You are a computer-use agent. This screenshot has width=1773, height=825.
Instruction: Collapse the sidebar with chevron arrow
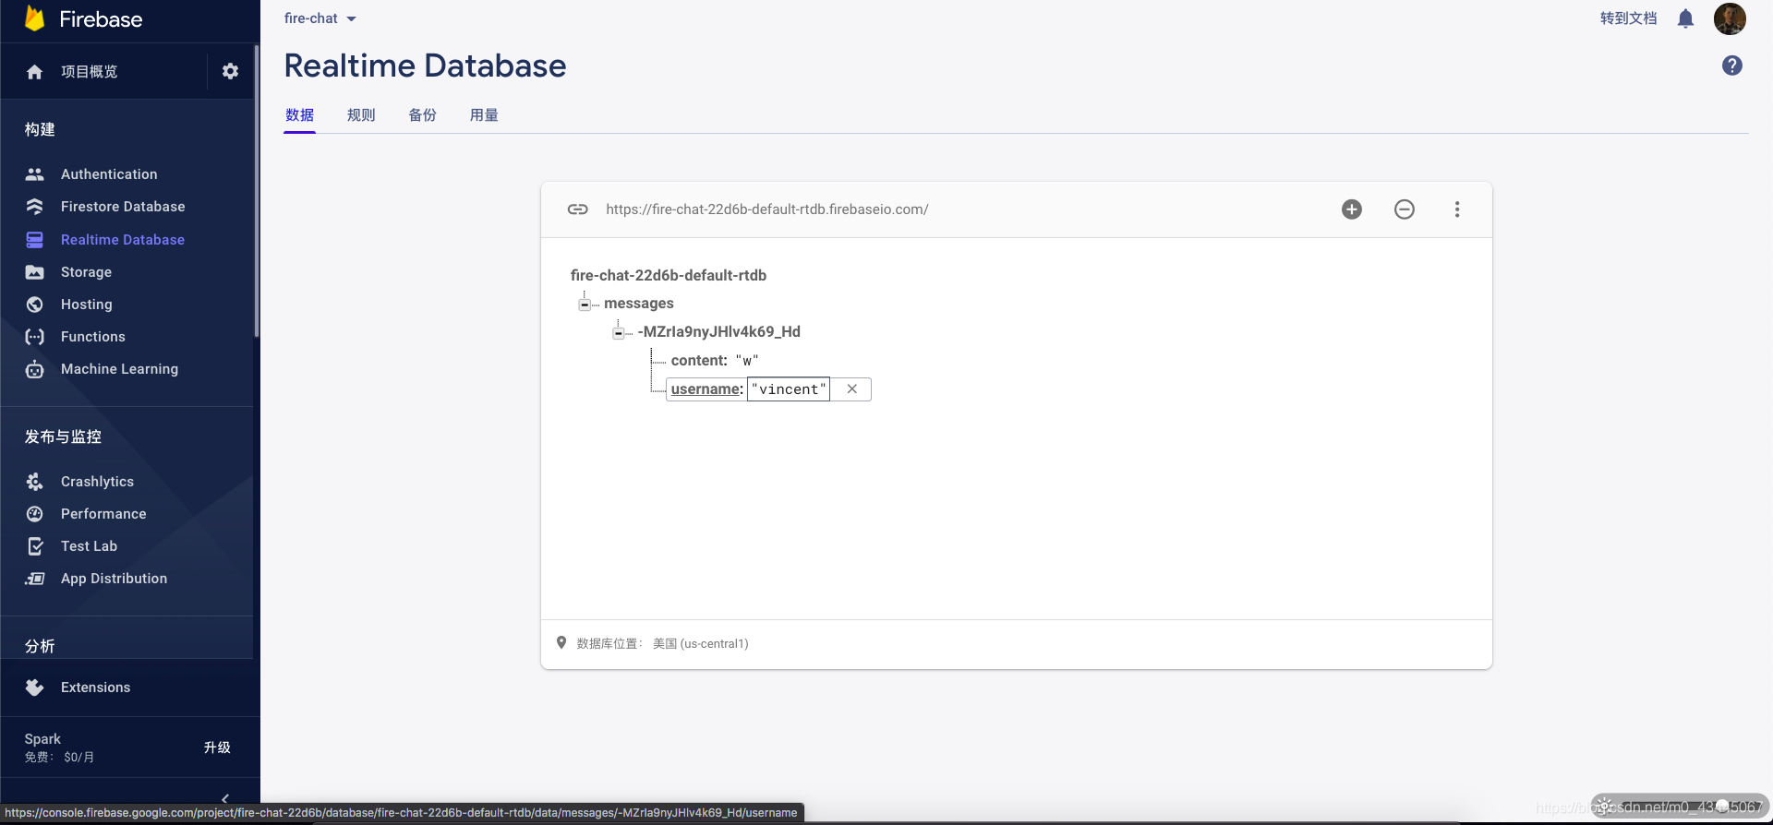(224, 798)
